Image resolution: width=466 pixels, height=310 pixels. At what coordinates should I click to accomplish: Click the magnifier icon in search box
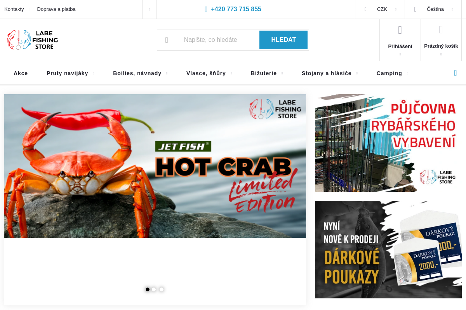pos(167,40)
